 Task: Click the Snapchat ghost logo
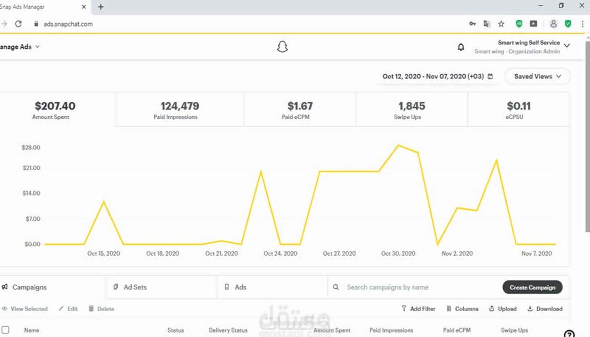click(x=282, y=47)
